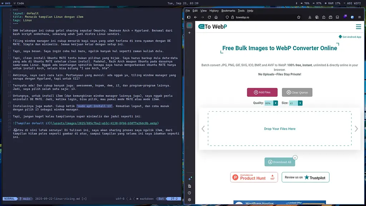
Task: Bookmark this page with the star icon
Action: (x=298, y=17)
